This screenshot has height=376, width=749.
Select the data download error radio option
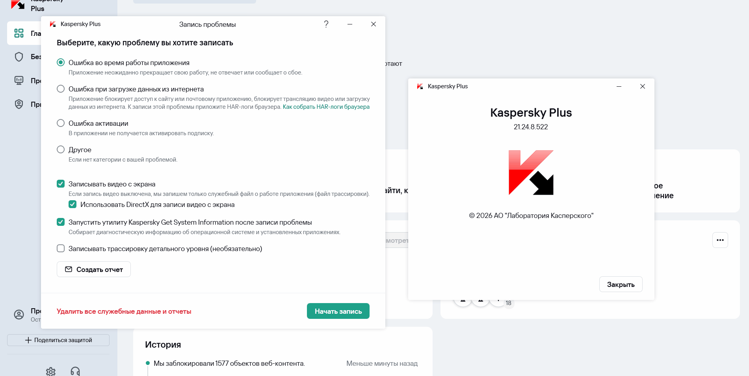click(61, 89)
